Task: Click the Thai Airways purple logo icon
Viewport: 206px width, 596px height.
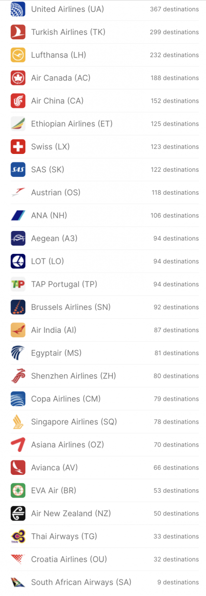Action: (x=18, y=536)
